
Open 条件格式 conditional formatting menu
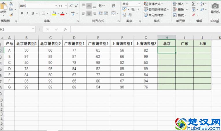[x=153, y=4]
